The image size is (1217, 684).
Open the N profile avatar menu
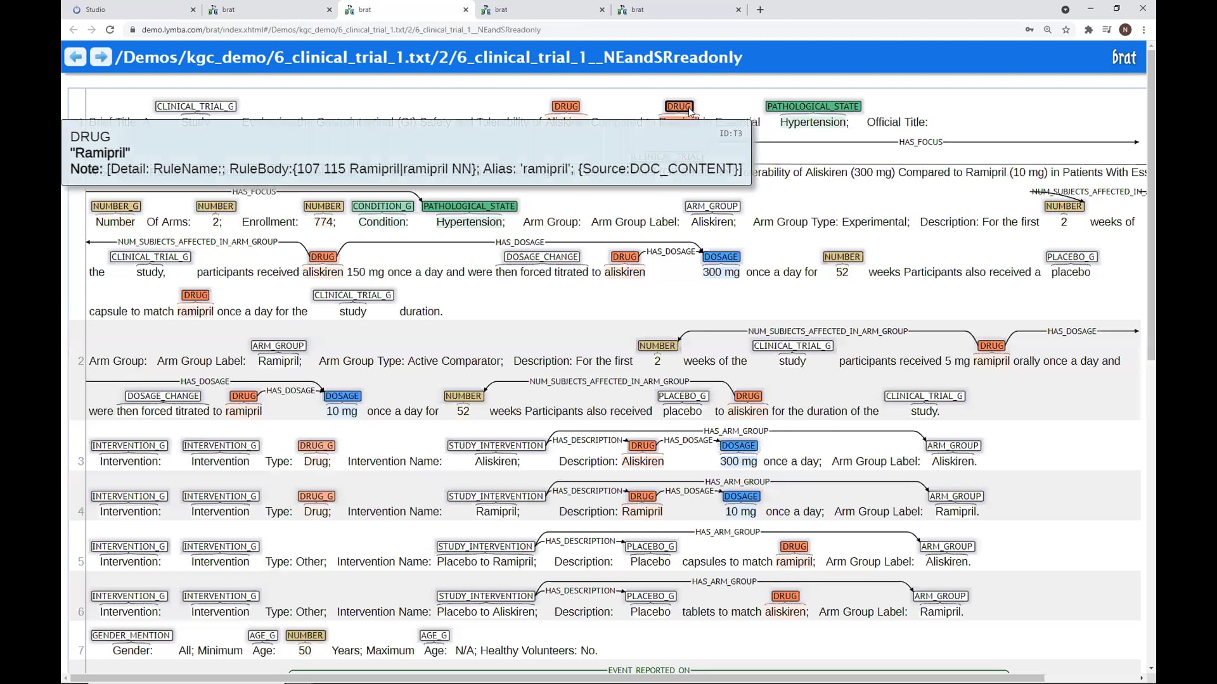click(x=1125, y=30)
